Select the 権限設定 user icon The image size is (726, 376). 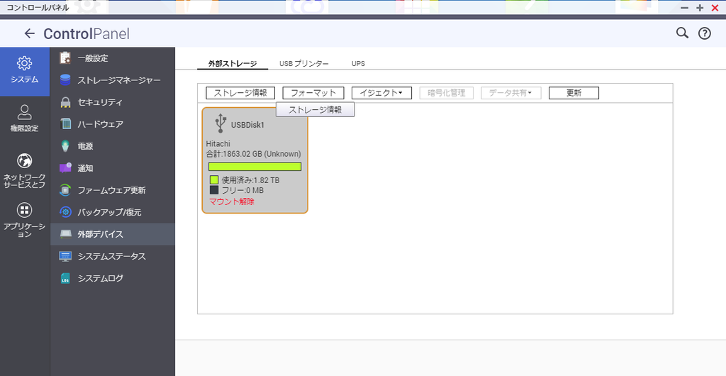tap(25, 112)
